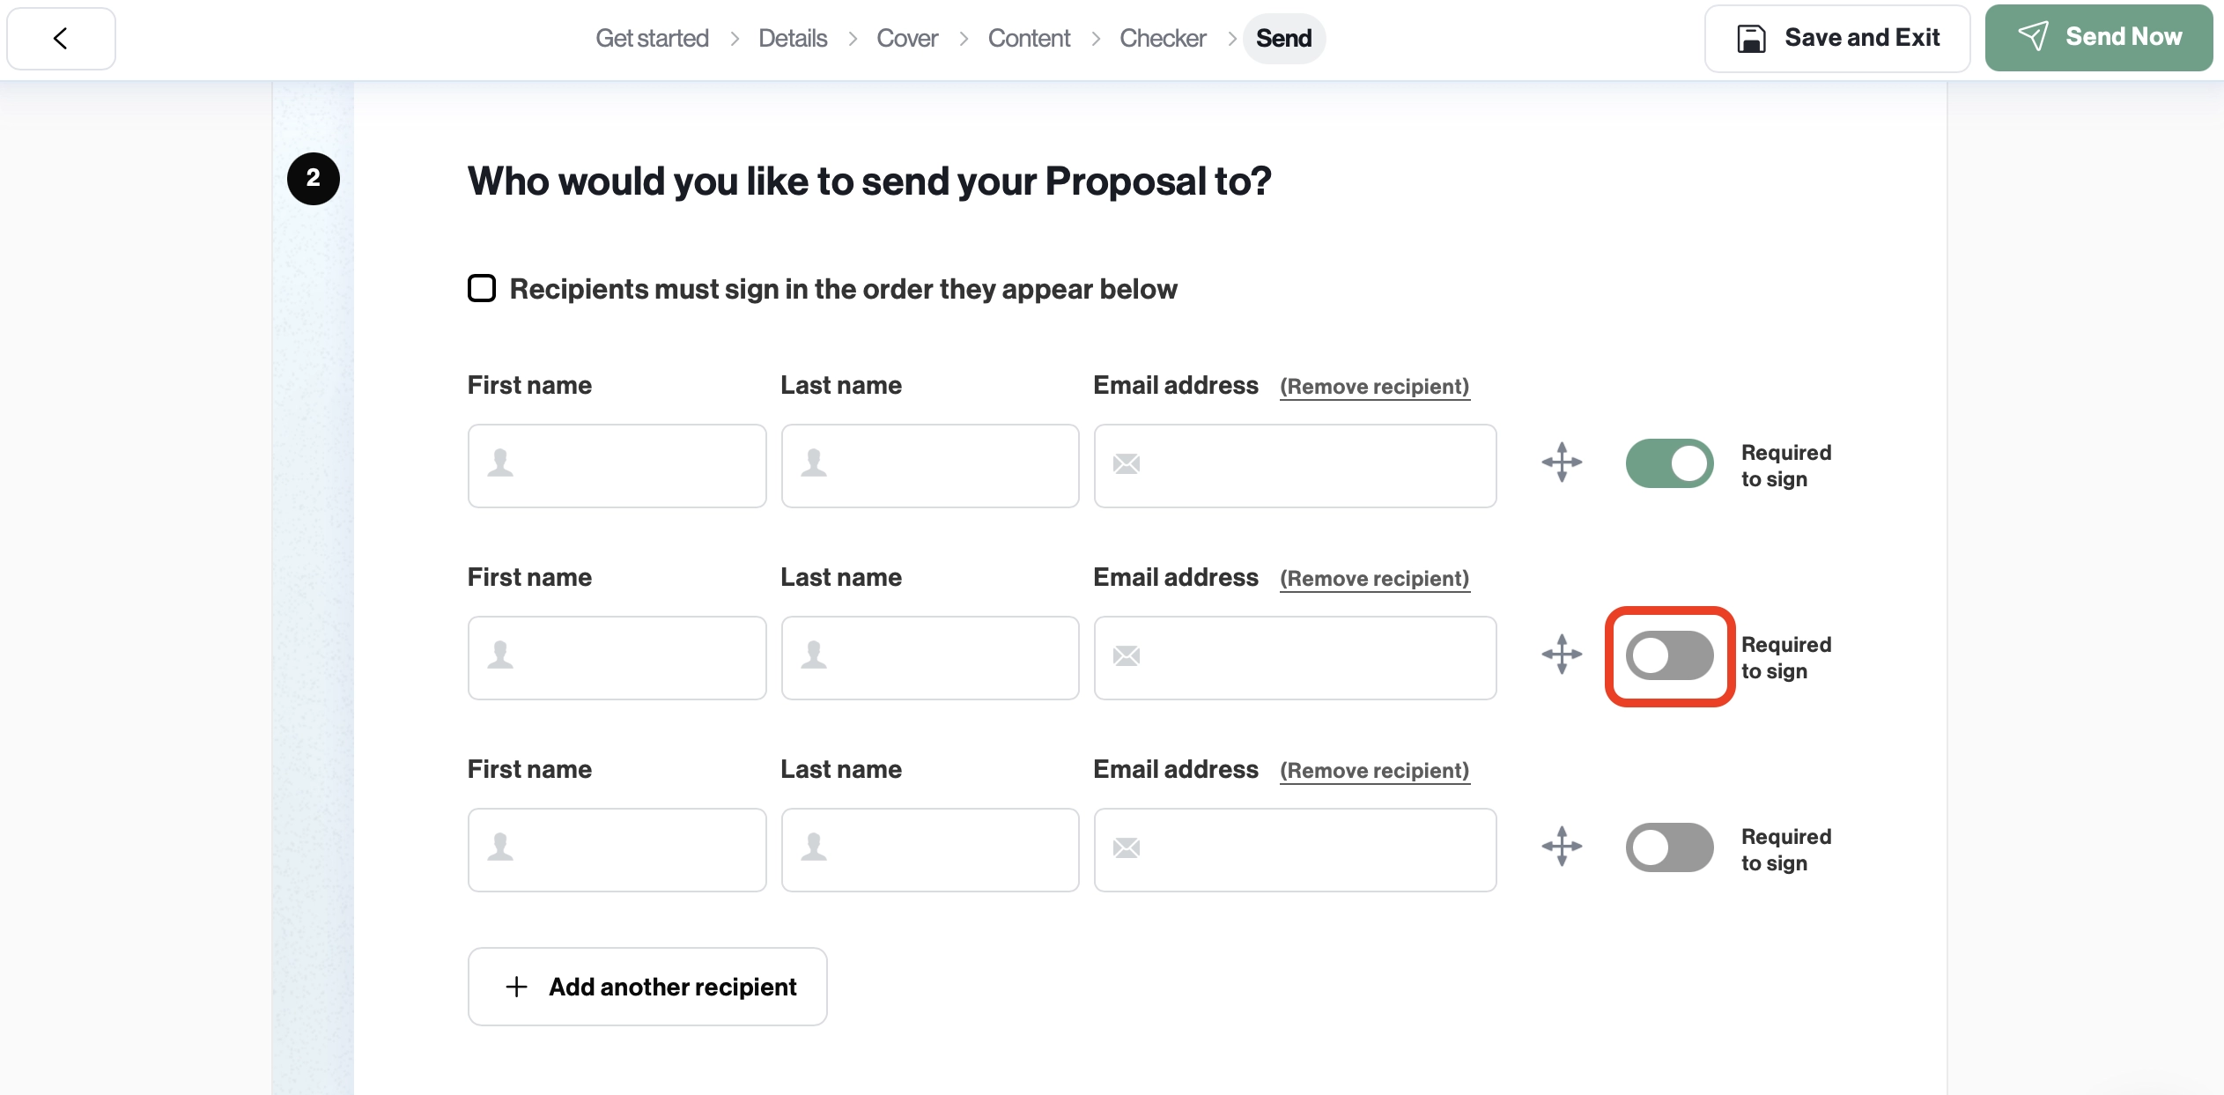Click Remove recipient for the second recipient
This screenshot has height=1095, width=2224.
[x=1374, y=579]
